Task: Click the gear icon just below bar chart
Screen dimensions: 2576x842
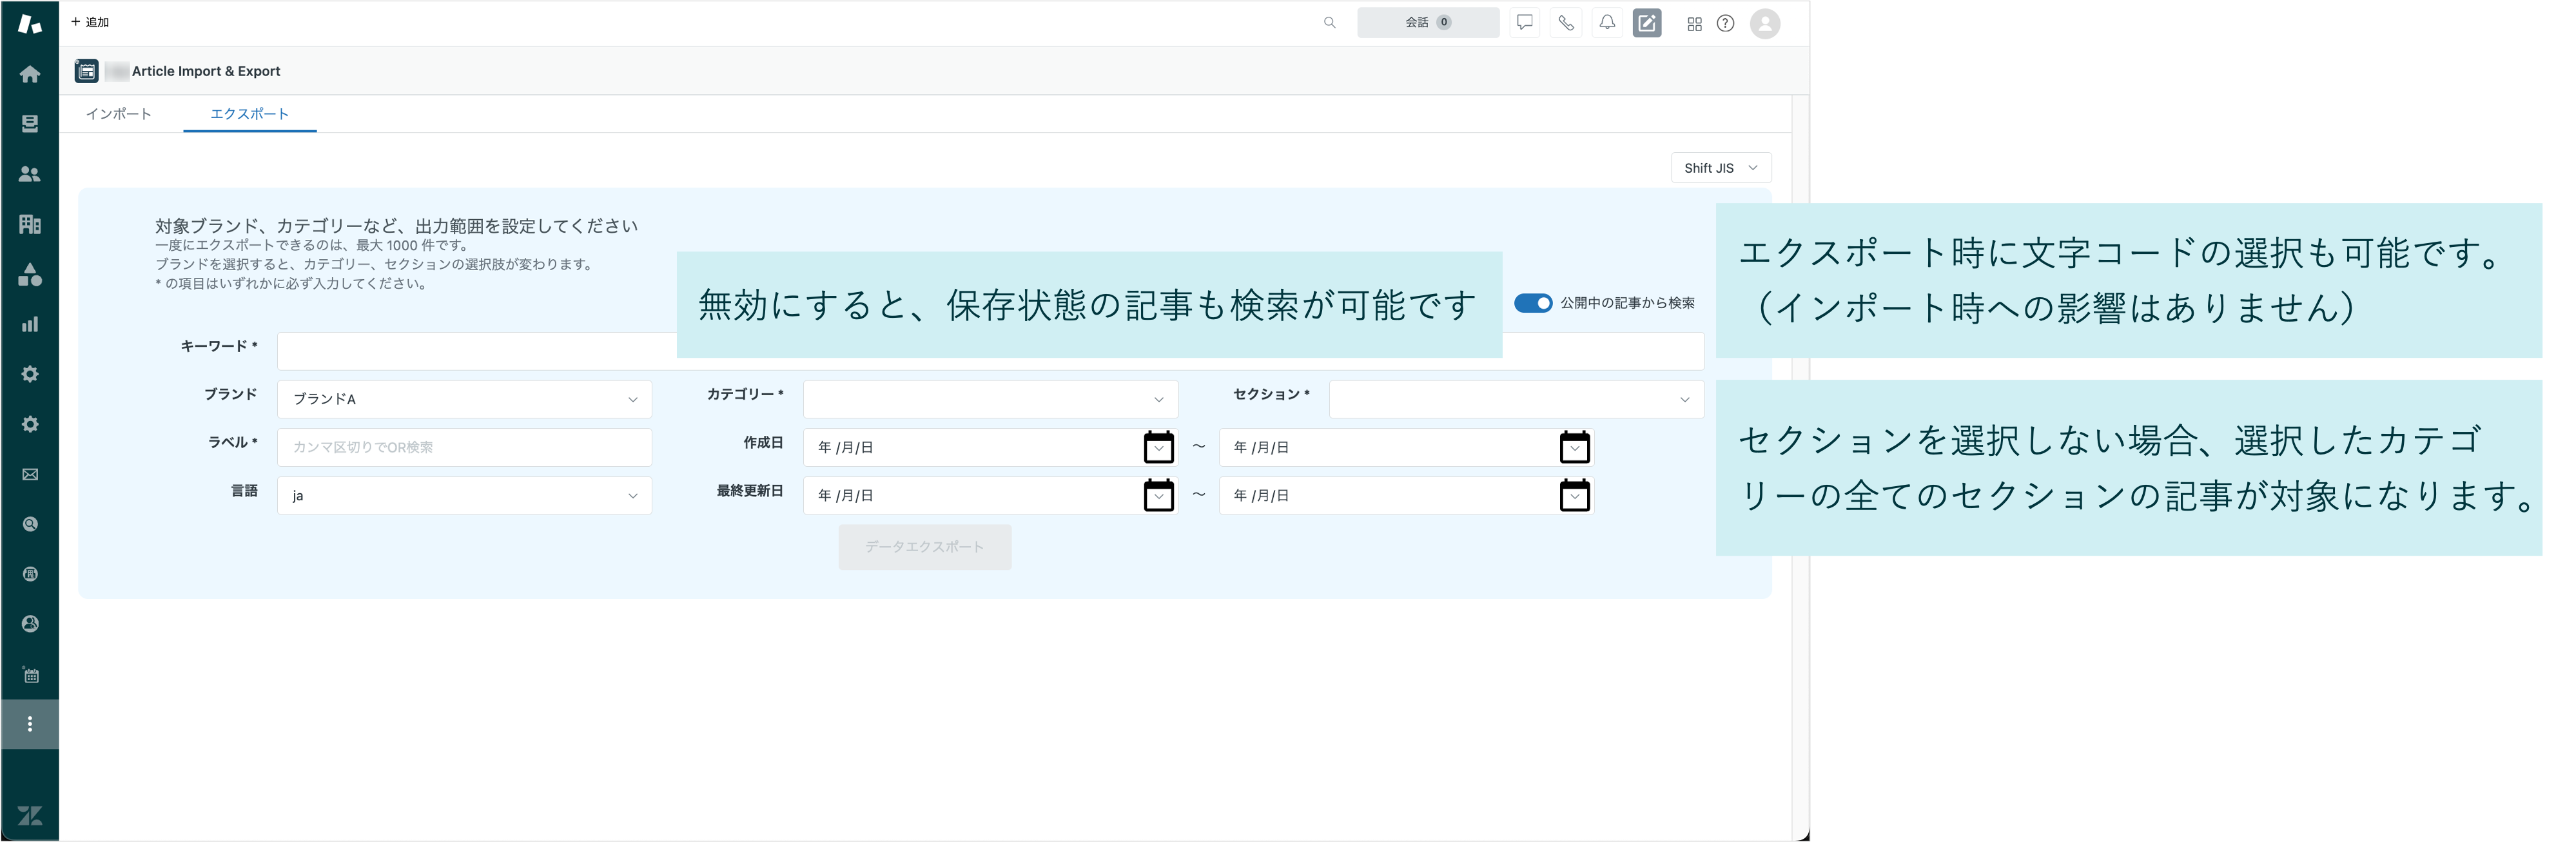Action: pyautogui.click(x=30, y=374)
